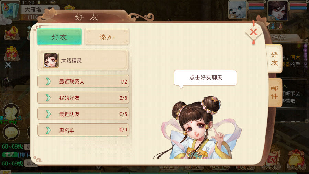Expand the 最近联系人 group
This screenshot has height=174, width=309.
(x=83, y=81)
